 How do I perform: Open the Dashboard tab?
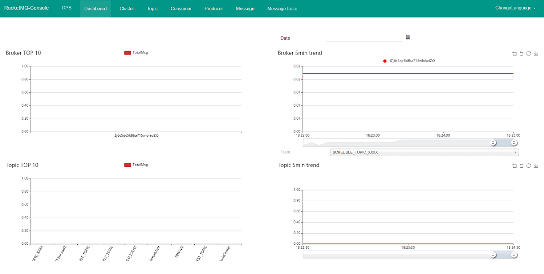tap(95, 9)
